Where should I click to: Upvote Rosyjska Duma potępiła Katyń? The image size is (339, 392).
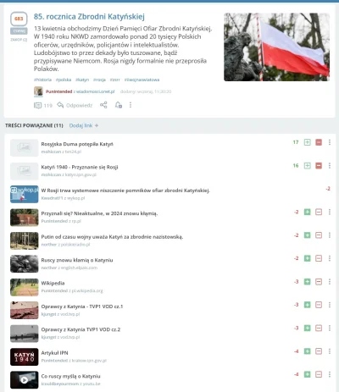coord(307,142)
